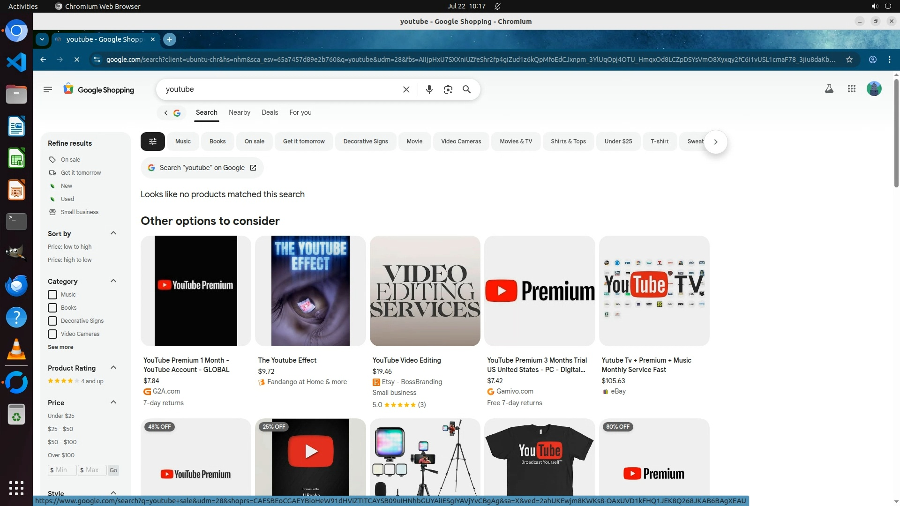Check the Decorative Signs category checkbox

tap(52, 321)
